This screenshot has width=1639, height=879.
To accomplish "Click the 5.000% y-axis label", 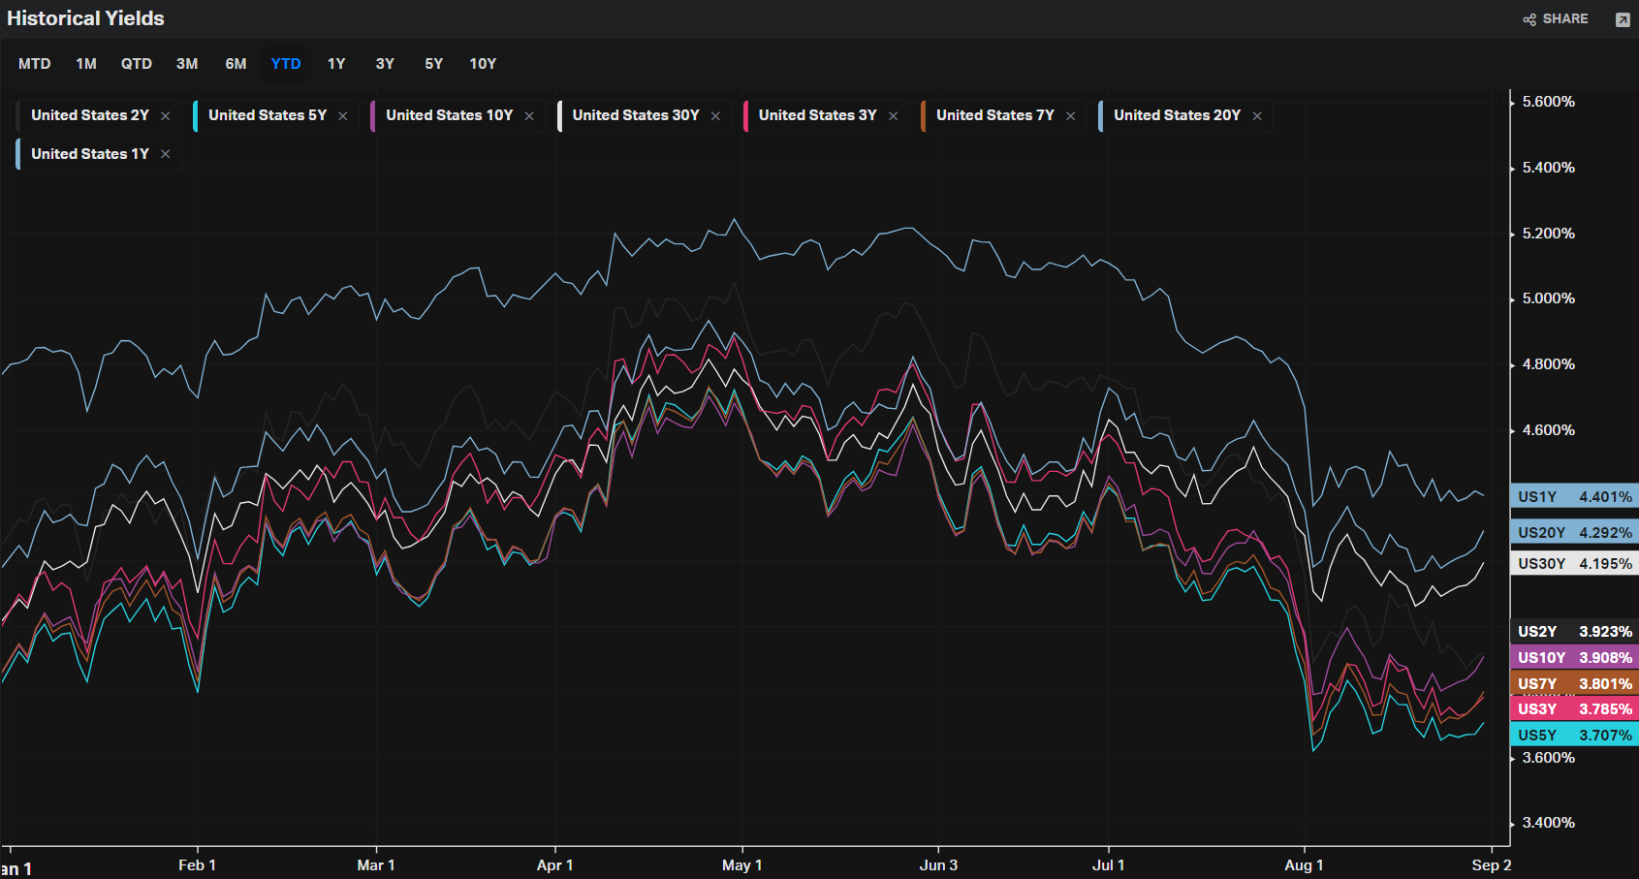I will click(x=1549, y=298).
